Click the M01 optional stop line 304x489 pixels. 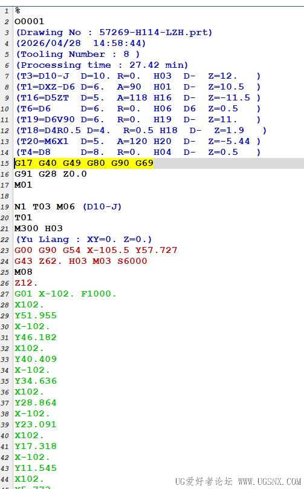click(x=23, y=185)
